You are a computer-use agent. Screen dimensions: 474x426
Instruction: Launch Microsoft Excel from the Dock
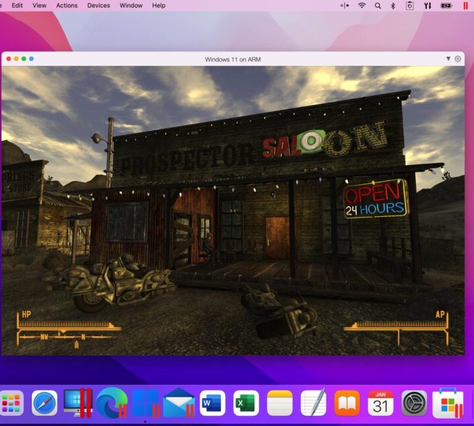tap(246, 403)
